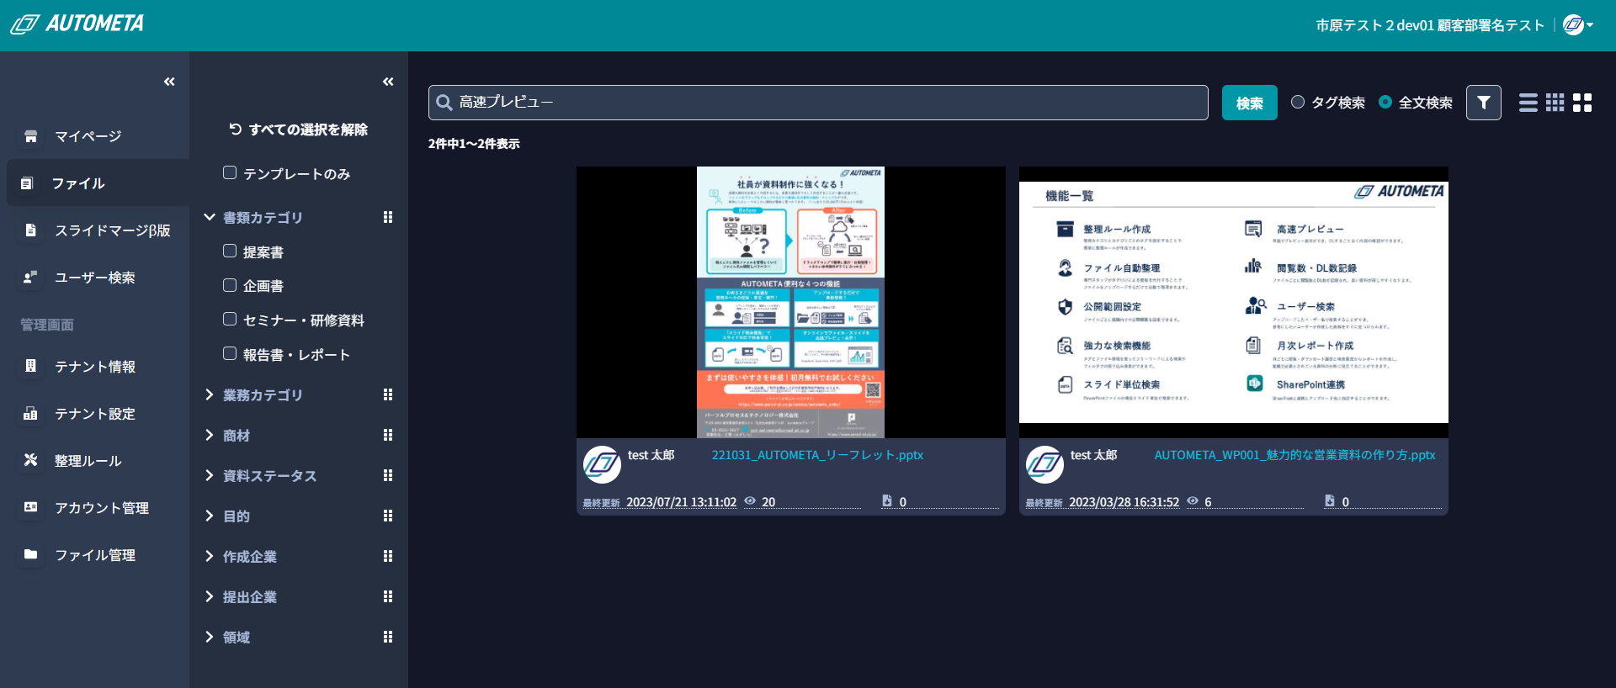Go to ユーザー検索 page
Image resolution: width=1616 pixels, height=688 pixels.
click(94, 278)
